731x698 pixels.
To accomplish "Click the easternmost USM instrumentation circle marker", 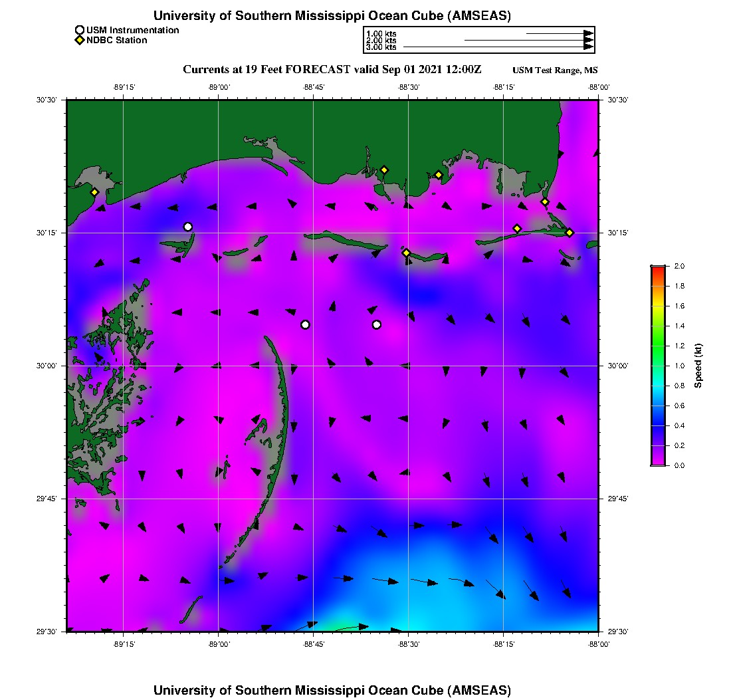I will (x=377, y=324).
